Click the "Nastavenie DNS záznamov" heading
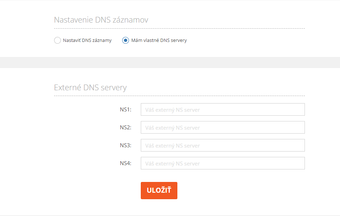This screenshot has width=340, height=216. tap(101, 20)
